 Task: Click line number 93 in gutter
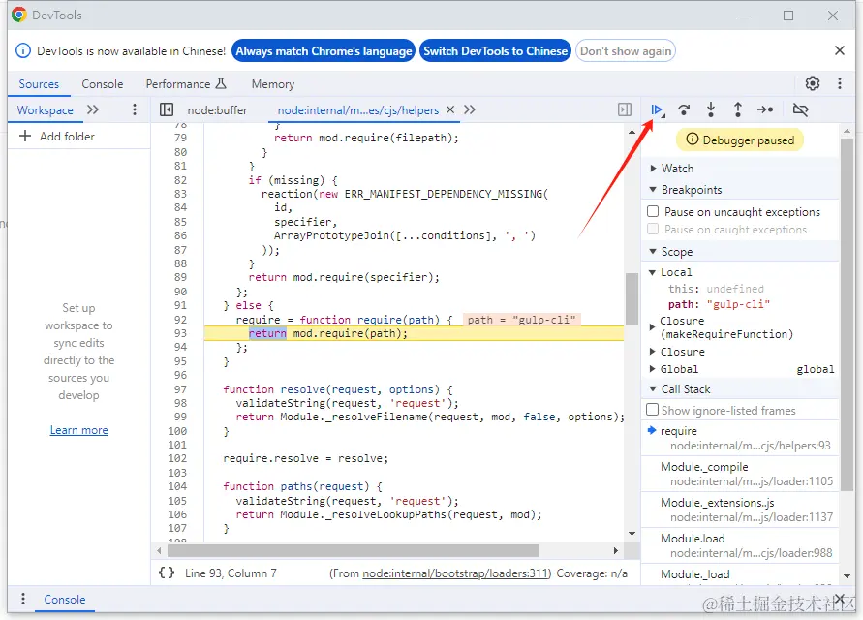(x=180, y=333)
